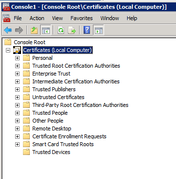The width and height of the screenshot is (176, 179).
Task: Open the Action menu
Action: (37, 18)
